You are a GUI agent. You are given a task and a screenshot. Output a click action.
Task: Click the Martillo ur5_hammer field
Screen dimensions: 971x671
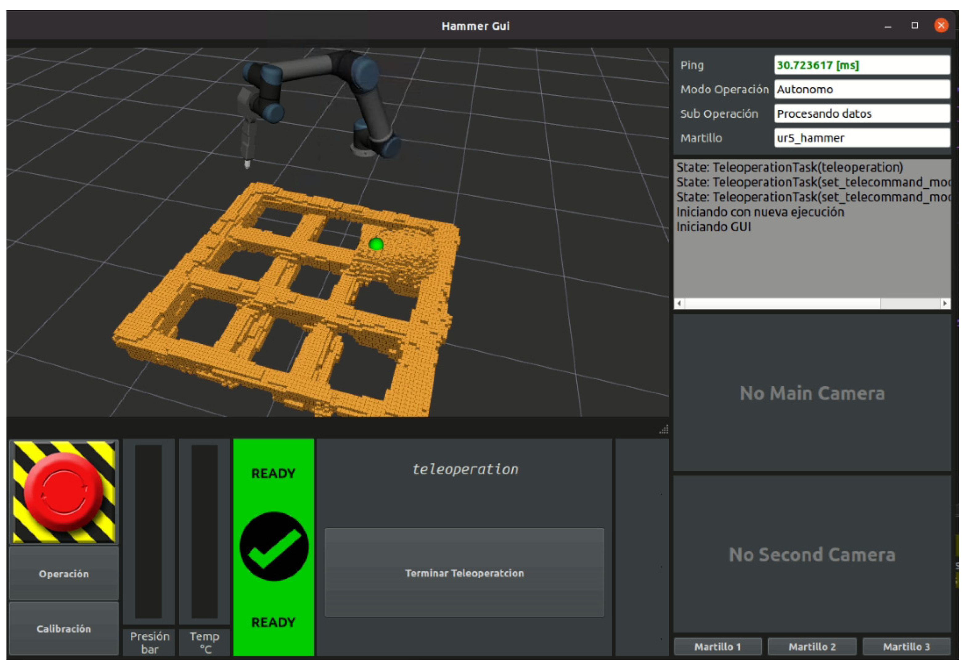pos(862,138)
